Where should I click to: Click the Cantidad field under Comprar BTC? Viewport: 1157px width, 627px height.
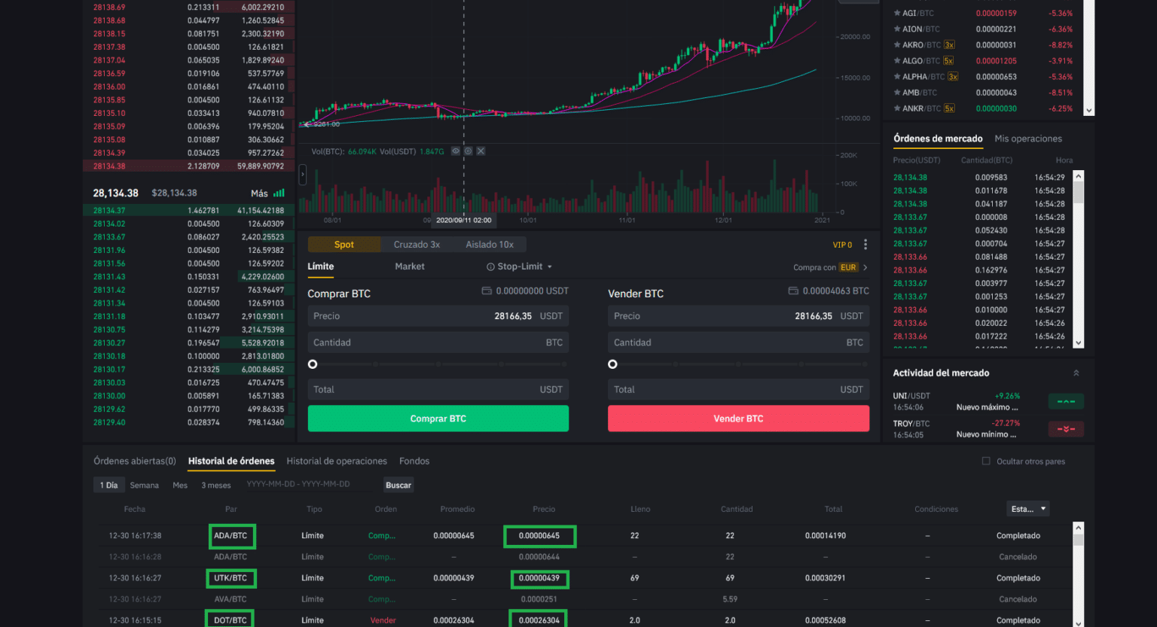pyautogui.click(x=438, y=342)
